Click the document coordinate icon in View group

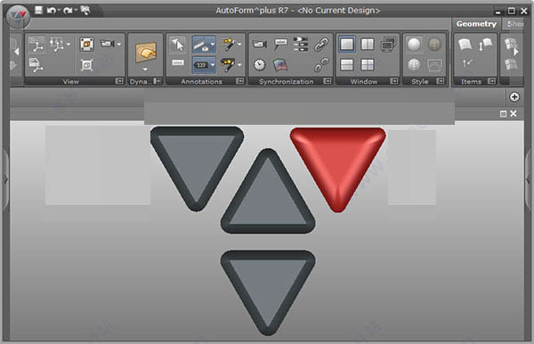coord(36,65)
